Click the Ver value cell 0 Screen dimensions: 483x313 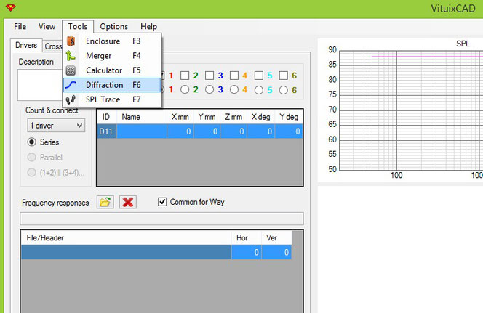(x=276, y=252)
